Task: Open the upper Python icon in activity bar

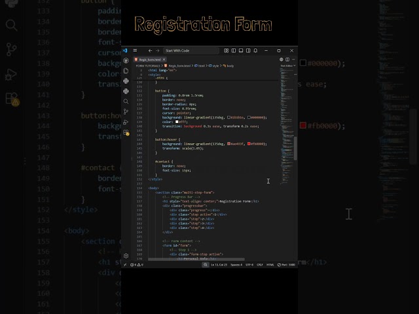Action: [x=126, y=80]
